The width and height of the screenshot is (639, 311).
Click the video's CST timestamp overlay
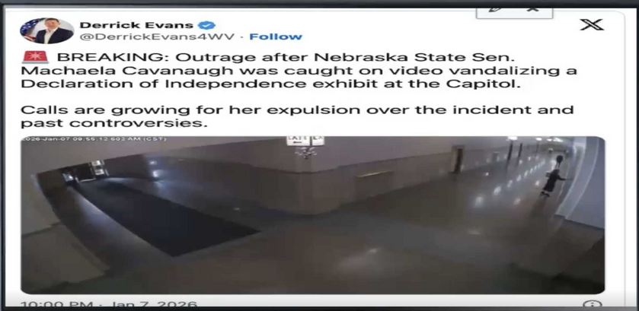point(94,139)
